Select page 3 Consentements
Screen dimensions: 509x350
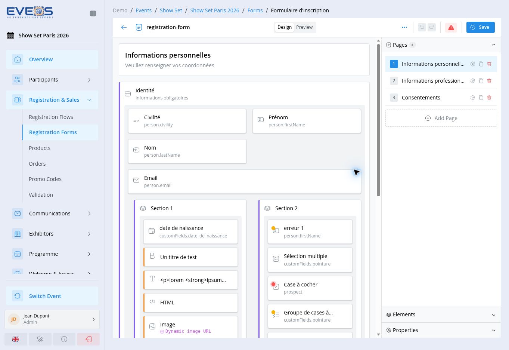(441, 98)
